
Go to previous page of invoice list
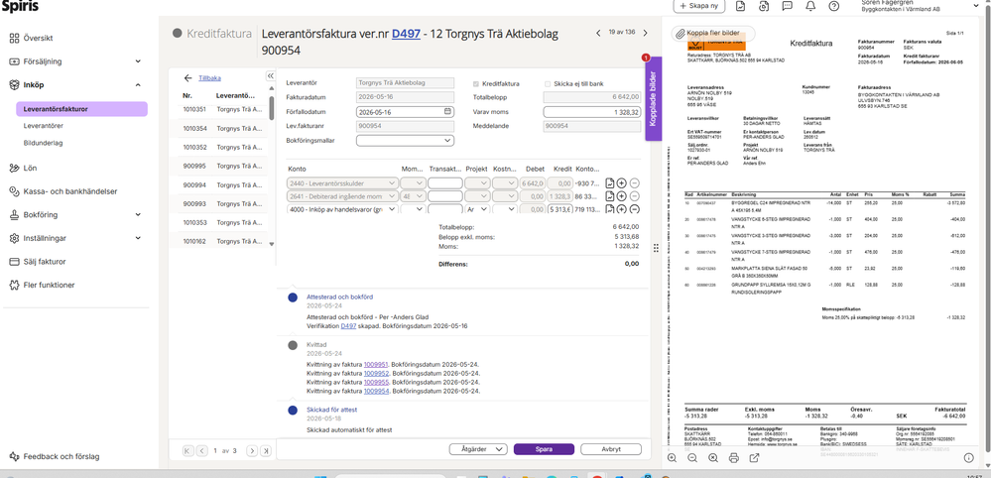tap(202, 451)
